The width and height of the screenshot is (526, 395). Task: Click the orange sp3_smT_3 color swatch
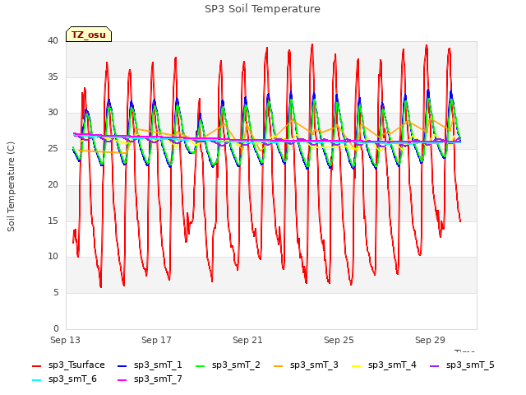278,365
